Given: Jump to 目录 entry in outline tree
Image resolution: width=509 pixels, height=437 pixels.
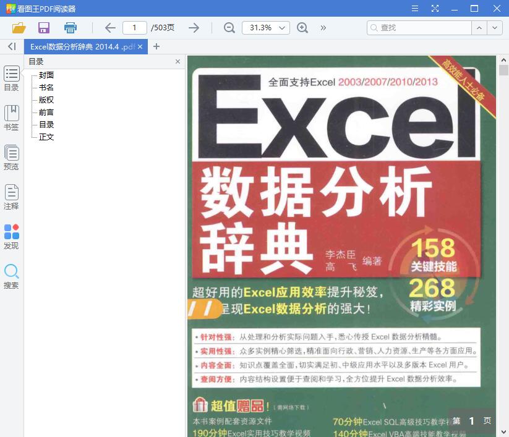Looking at the screenshot, I should 46,125.
